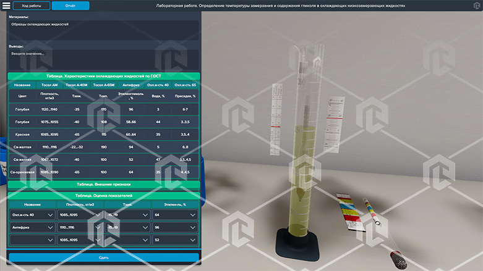Select the Тосол А-65М table tab
The width and height of the screenshot is (483, 271).
(104, 85)
